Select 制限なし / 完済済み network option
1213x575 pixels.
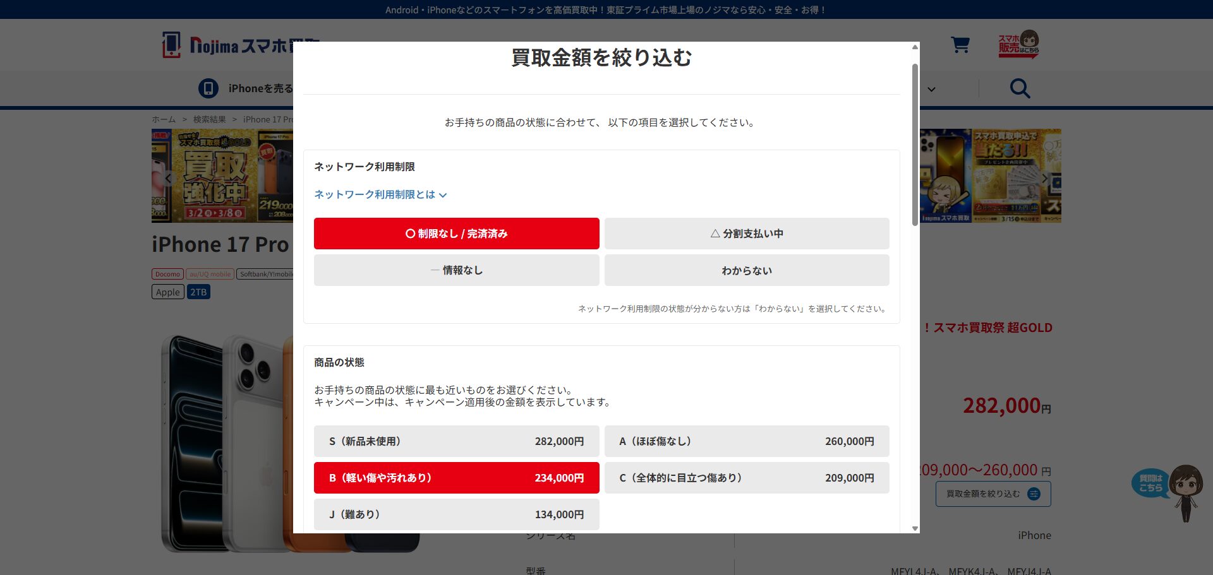point(456,234)
